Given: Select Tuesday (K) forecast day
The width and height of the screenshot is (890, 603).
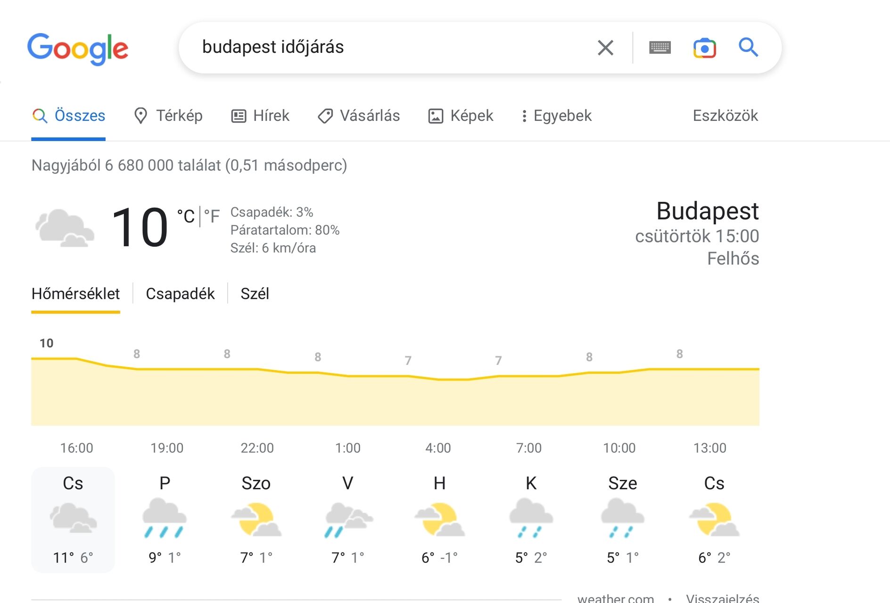Looking at the screenshot, I should click(x=531, y=519).
